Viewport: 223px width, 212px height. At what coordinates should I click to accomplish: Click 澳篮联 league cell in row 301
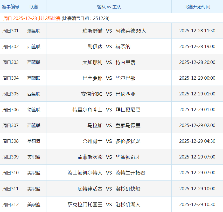point(34,31)
